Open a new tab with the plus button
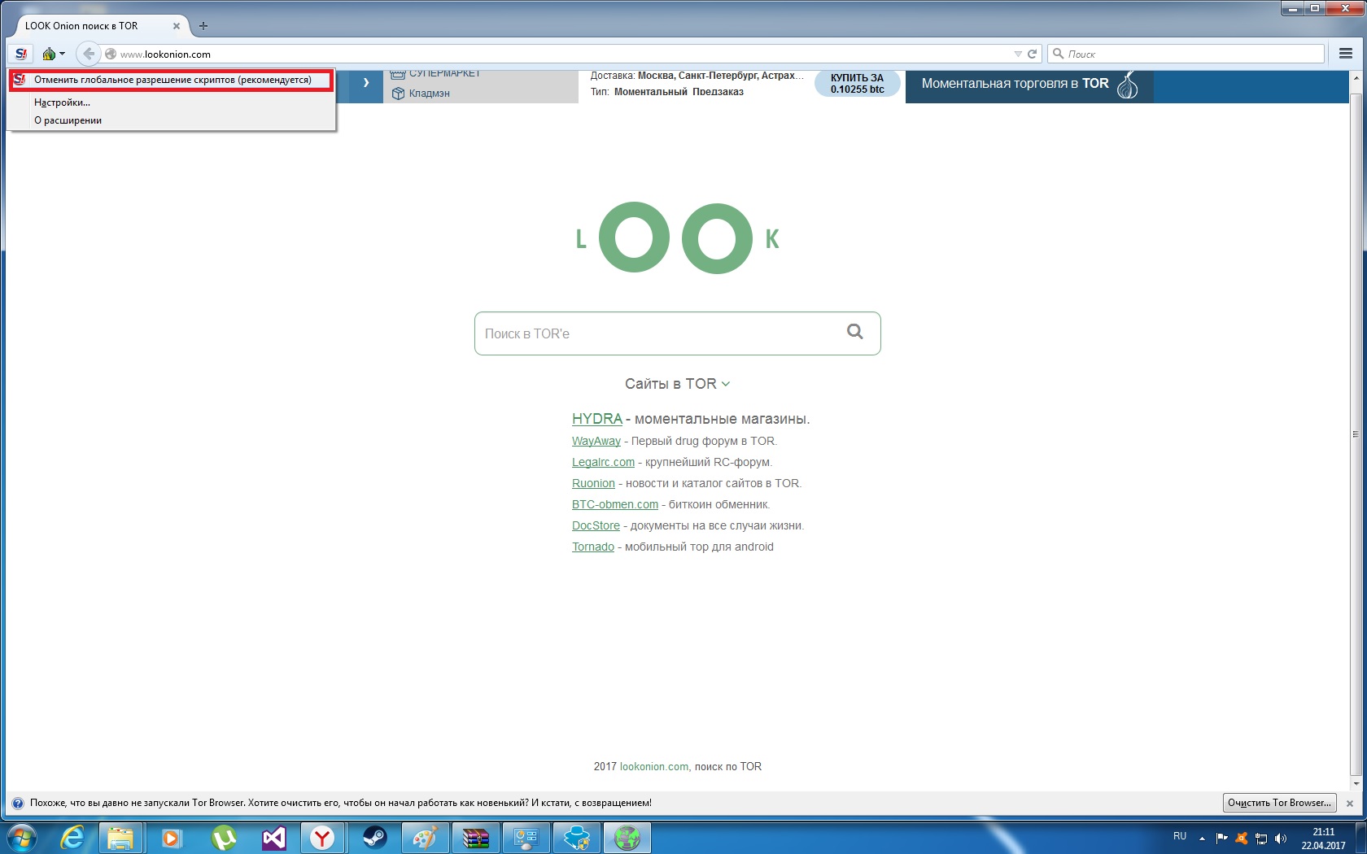1367x854 pixels. (203, 26)
